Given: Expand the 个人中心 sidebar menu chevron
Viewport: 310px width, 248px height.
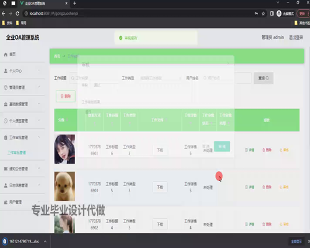Looking at the screenshot, I should pyautogui.click(x=39, y=71).
